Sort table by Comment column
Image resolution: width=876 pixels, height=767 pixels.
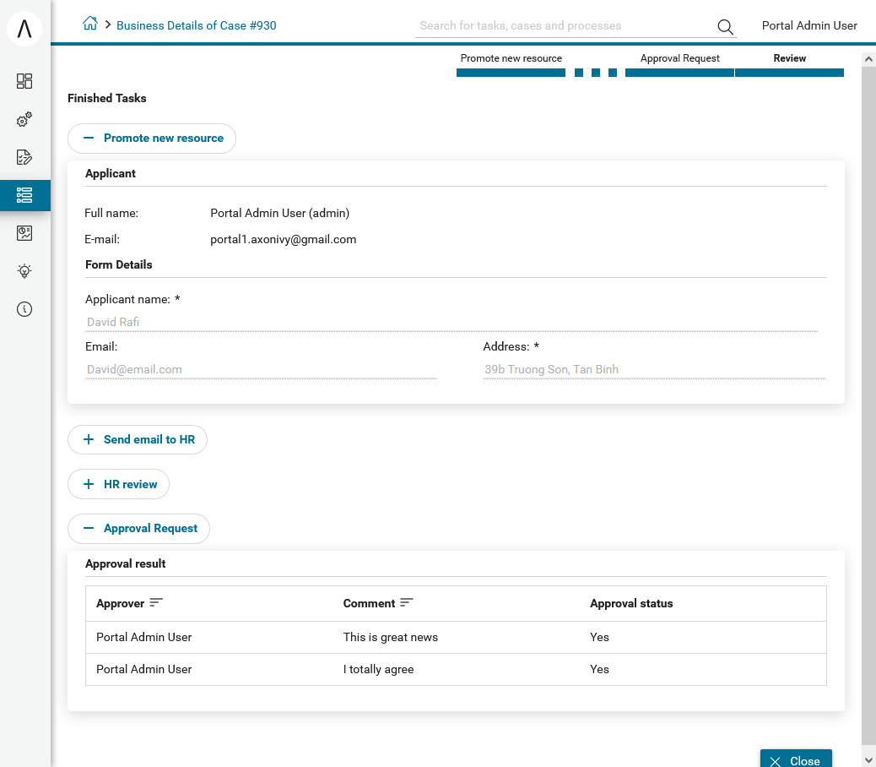[x=407, y=602]
